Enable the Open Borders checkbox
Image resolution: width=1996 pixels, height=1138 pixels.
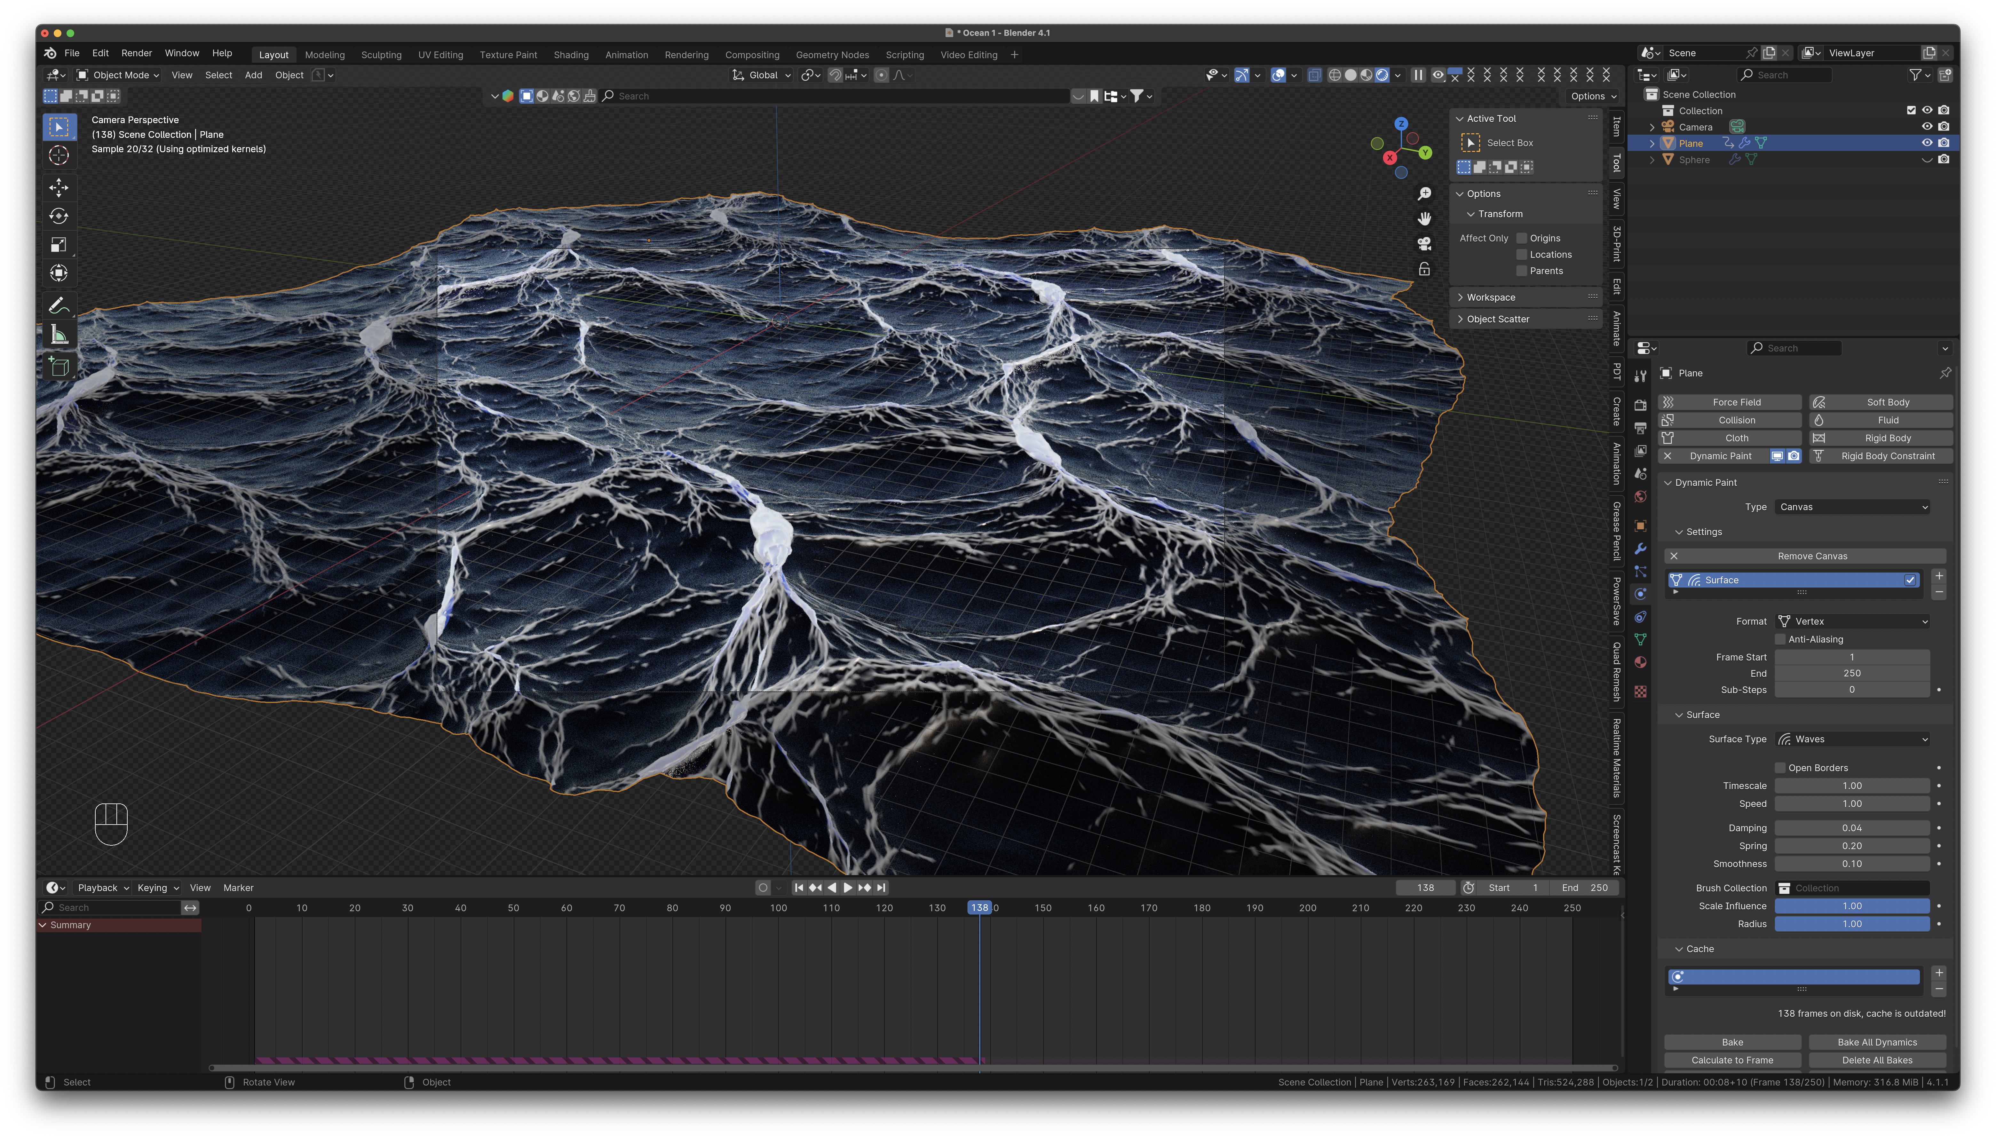click(x=1780, y=768)
